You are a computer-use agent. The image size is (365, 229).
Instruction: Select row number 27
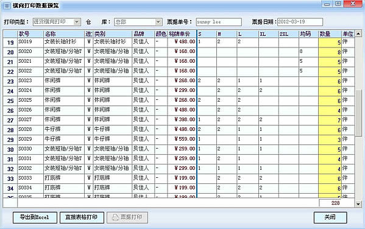10,121
